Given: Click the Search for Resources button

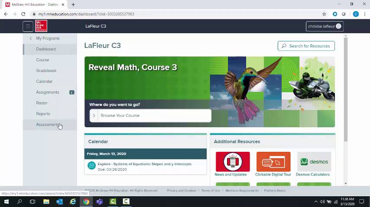Looking at the screenshot, I should point(306,46).
